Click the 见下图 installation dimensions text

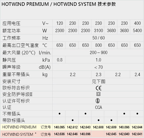(98, 82)
